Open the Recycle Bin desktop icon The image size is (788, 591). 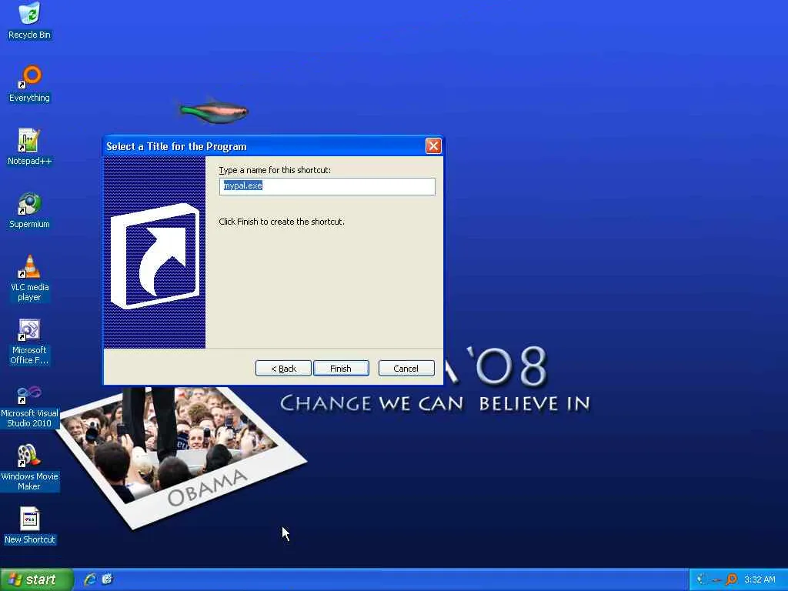click(x=30, y=20)
